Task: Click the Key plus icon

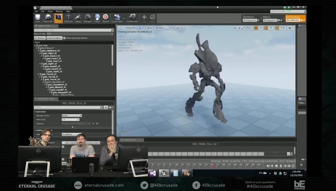Action: click(x=144, y=18)
